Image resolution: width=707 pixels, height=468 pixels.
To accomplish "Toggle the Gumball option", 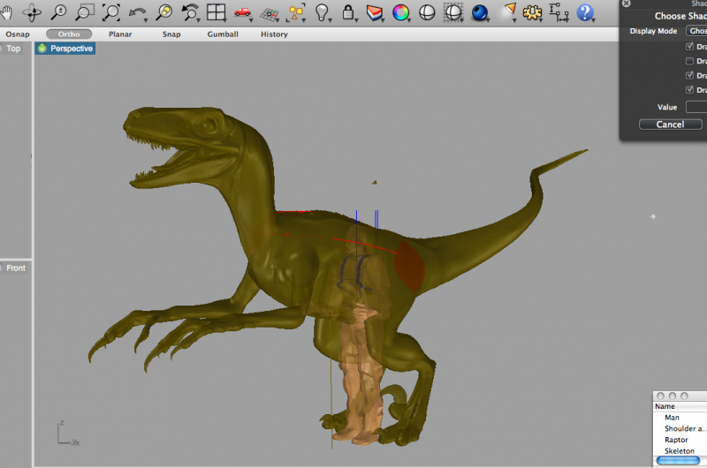I will tap(223, 34).
